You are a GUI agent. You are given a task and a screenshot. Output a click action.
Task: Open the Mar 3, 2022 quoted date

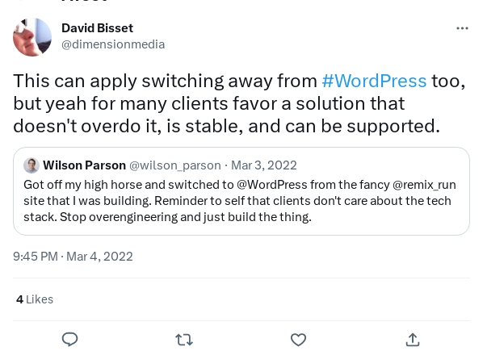264,165
